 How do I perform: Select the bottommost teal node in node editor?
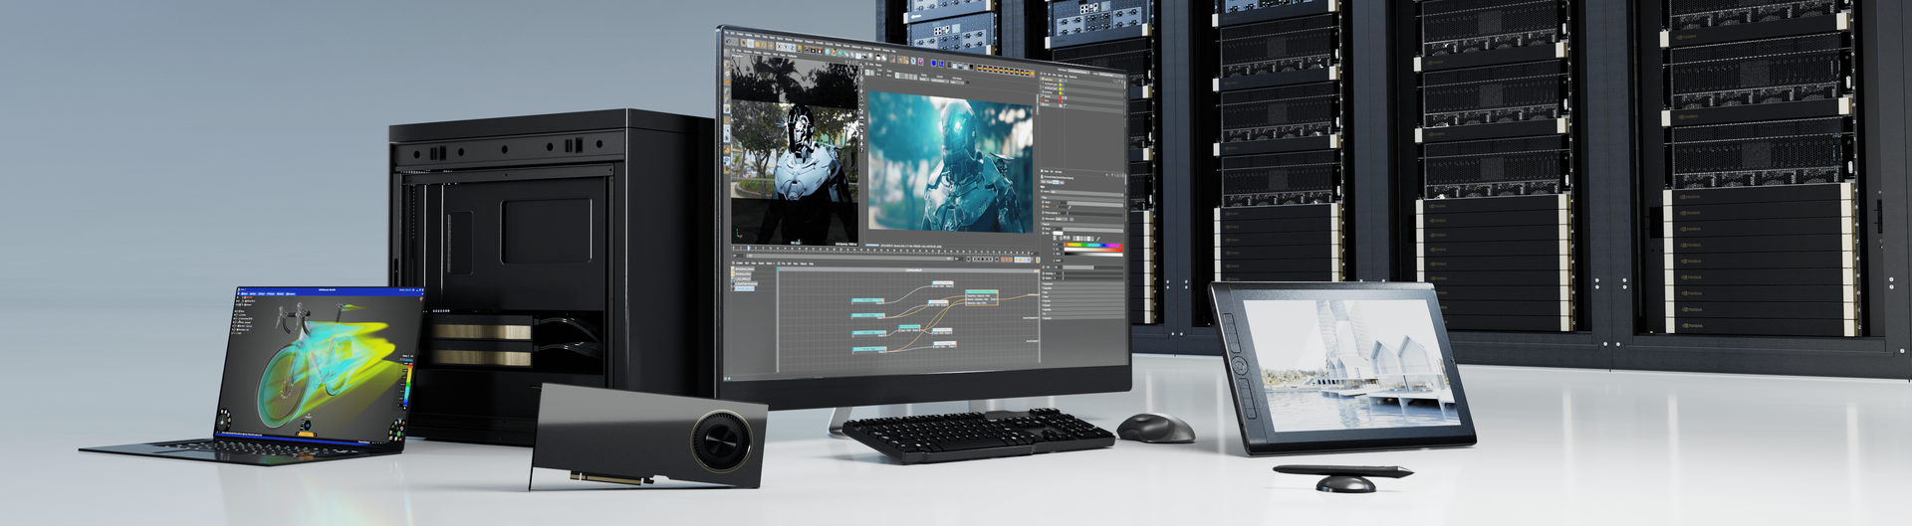point(869,349)
